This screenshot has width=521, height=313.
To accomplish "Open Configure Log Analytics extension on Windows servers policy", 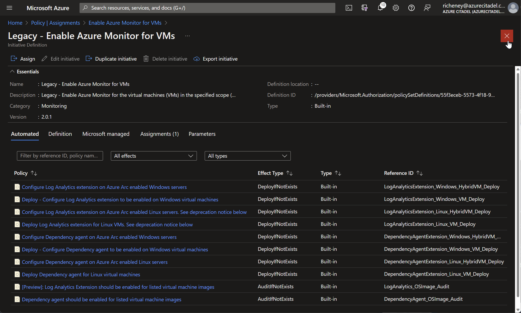I will (x=104, y=187).
